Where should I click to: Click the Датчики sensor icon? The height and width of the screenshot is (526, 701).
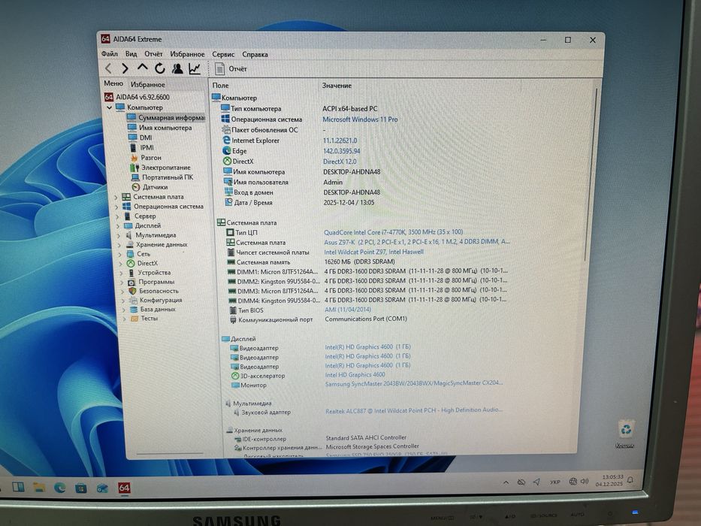pos(136,187)
